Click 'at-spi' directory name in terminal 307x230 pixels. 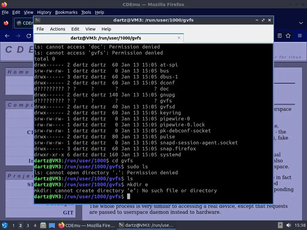169,65
